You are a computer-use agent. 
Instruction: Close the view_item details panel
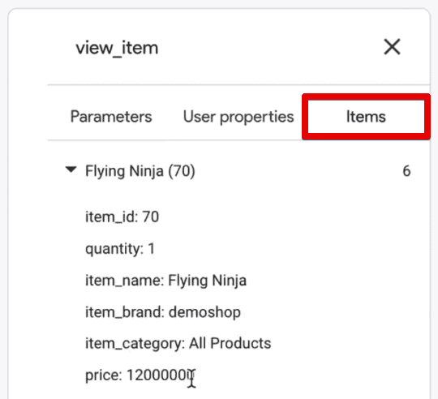coord(393,47)
